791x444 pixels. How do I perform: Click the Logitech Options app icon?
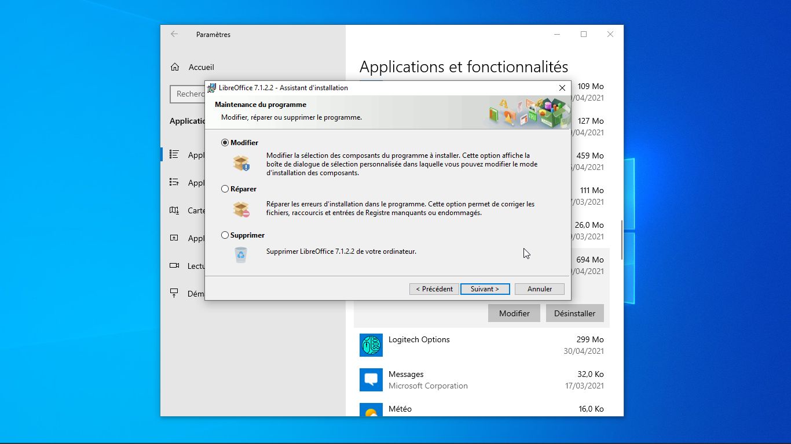(371, 345)
